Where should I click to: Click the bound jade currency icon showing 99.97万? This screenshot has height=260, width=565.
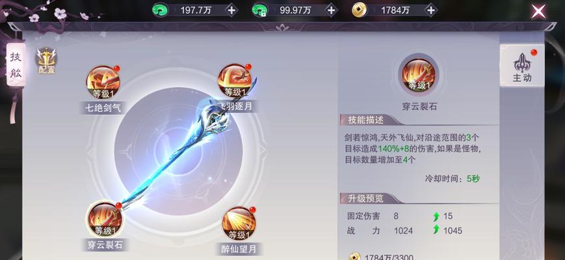pos(260,10)
